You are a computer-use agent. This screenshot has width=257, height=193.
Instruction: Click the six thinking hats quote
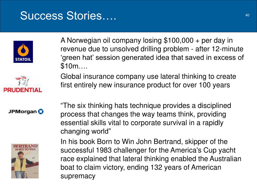pos(146,119)
